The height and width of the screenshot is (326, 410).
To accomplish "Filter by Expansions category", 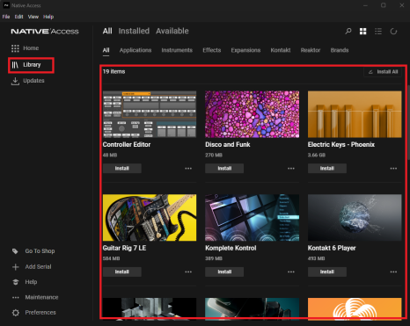I will click(x=245, y=50).
